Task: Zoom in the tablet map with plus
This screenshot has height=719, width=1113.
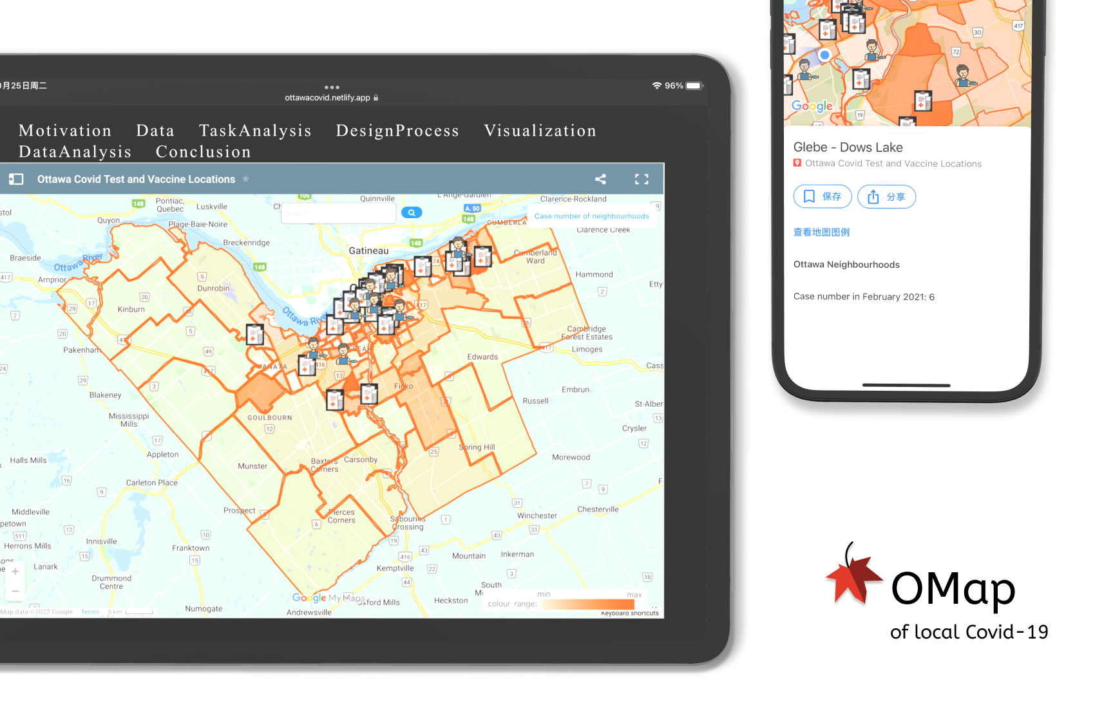Action: tap(15, 571)
